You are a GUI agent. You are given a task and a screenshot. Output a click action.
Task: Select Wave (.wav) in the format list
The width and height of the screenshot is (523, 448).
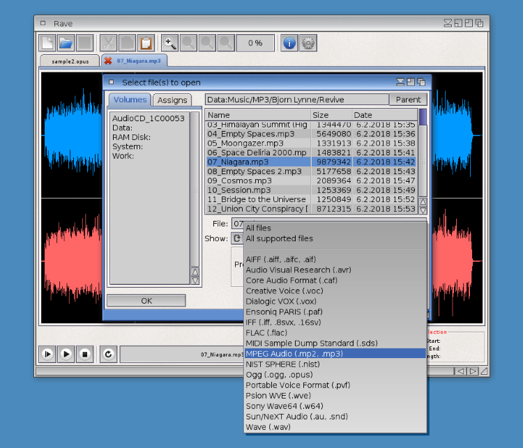click(x=268, y=427)
